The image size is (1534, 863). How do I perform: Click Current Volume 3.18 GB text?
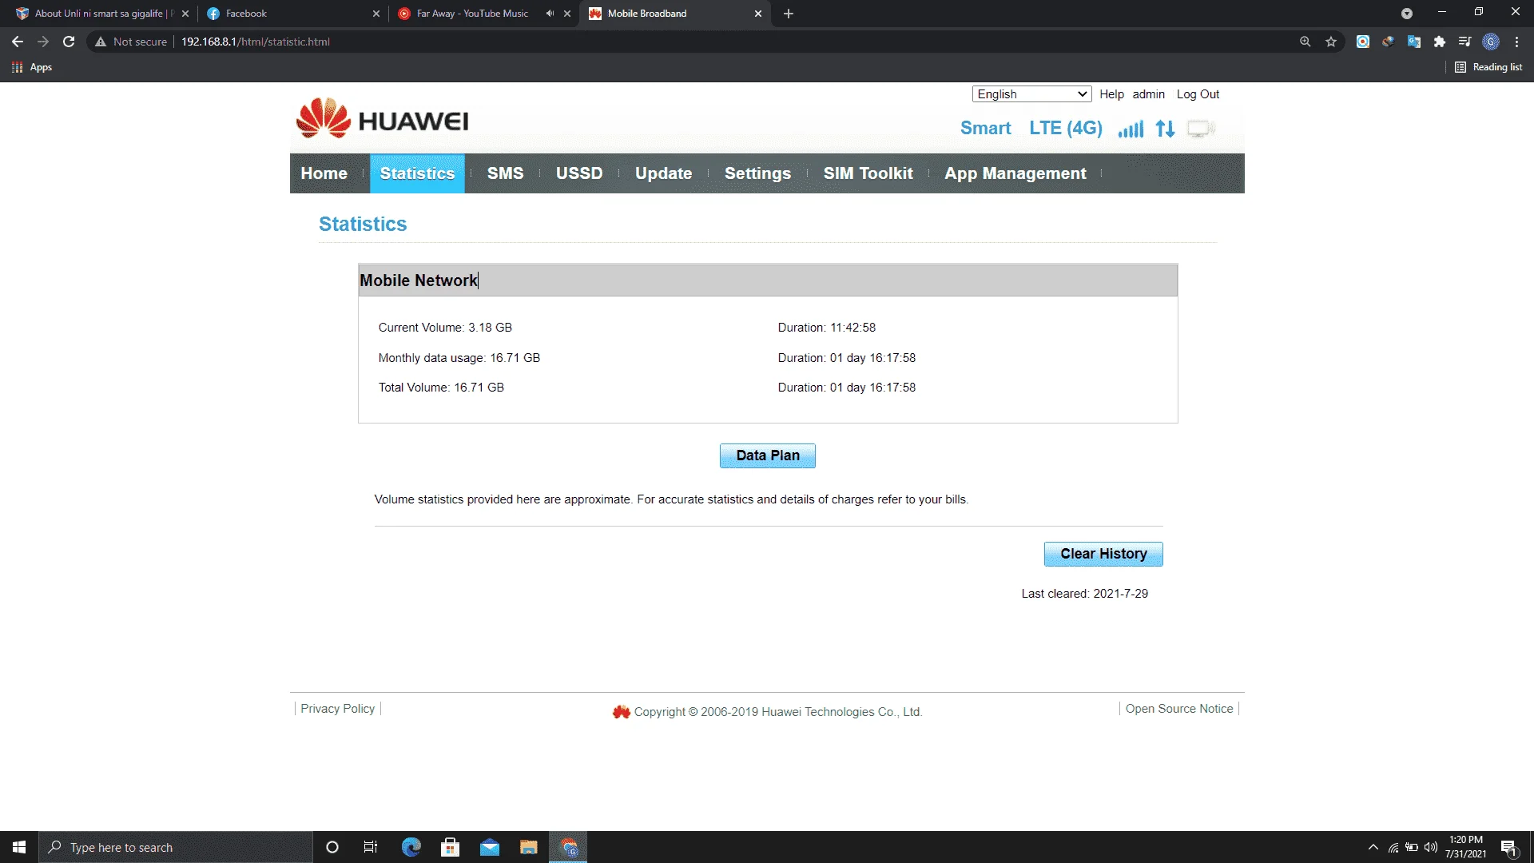pyautogui.click(x=445, y=328)
